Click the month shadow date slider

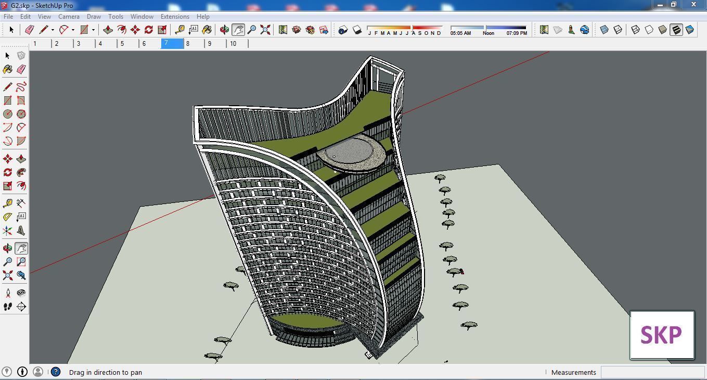point(405,27)
